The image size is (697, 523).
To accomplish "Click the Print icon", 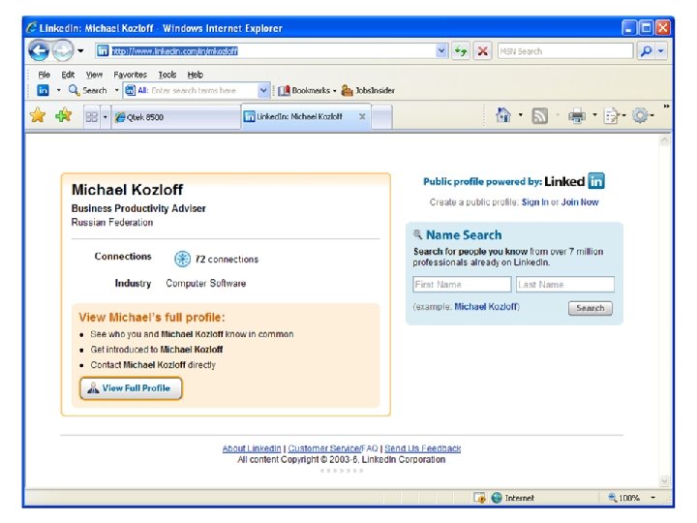I will click(577, 116).
